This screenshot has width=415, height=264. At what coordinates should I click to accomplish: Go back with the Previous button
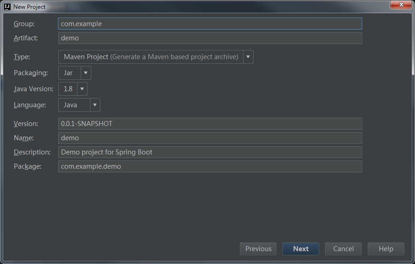(258, 249)
